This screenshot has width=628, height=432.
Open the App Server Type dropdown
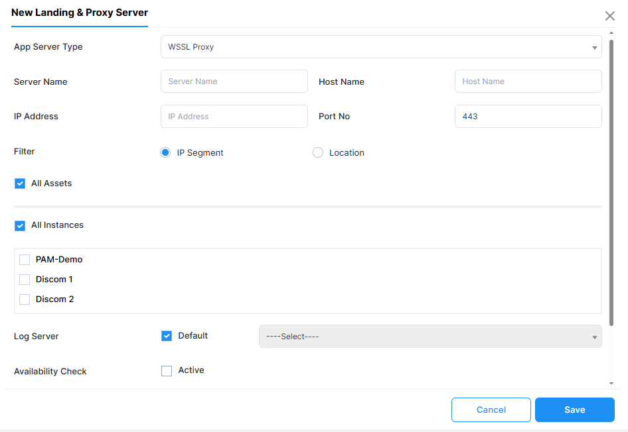(380, 47)
